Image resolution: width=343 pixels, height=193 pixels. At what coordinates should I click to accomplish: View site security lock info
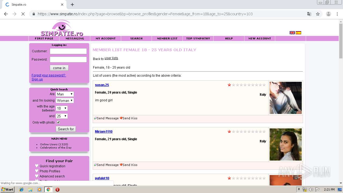(x=33, y=14)
